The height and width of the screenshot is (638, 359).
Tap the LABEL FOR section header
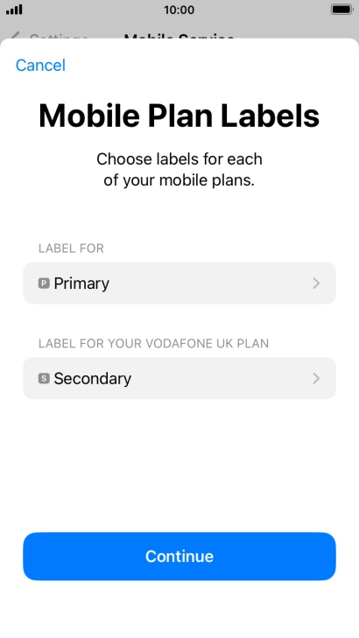coord(71,249)
